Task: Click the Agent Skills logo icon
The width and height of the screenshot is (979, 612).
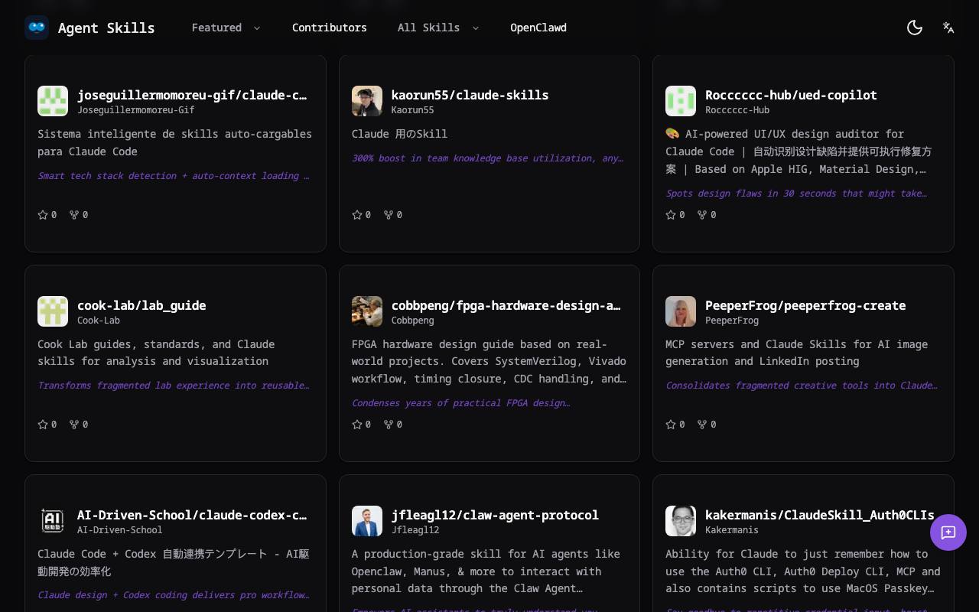Action: pos(37,28)
